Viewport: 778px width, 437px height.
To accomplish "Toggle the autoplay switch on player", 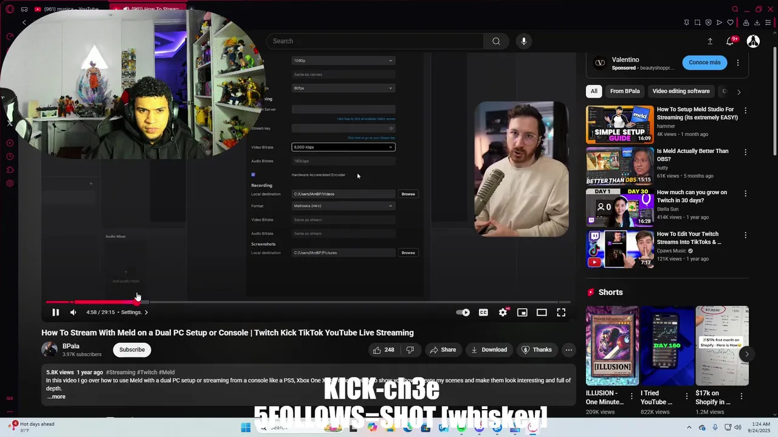I will tap(463, 312).
